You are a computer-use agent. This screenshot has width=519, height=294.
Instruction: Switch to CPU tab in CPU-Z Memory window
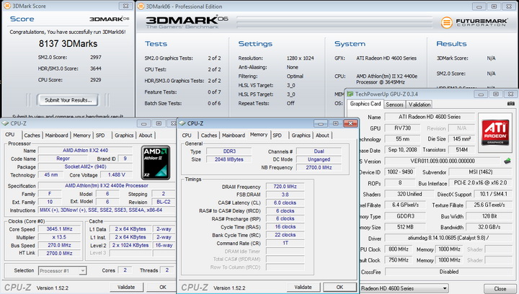[187, 135]
